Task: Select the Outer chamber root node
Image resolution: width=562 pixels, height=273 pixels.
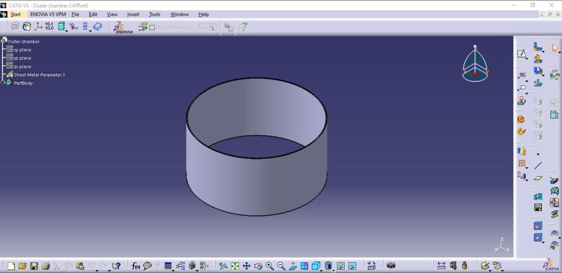Action: [x=24, y=42]
